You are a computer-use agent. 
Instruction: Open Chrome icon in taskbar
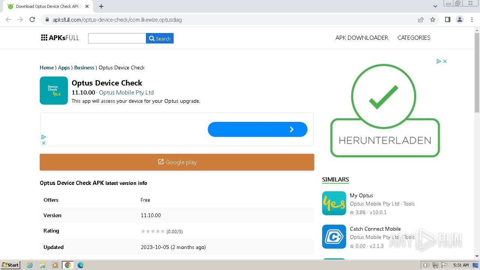pyautogui.click(x=68, y=265)
